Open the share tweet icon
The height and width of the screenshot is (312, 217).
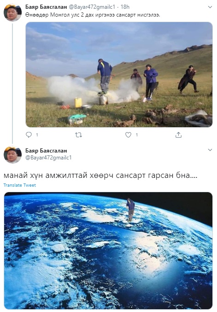click(178, 135)
